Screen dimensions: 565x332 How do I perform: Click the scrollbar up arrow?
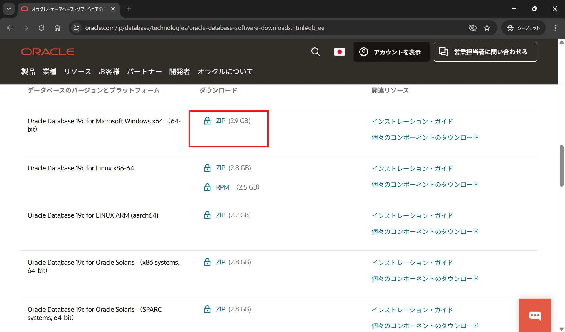pyautogui.click(x=561, y=42)
